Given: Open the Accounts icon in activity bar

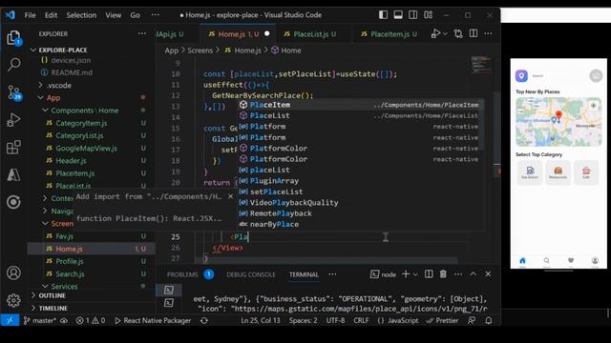Looking at the screenshot, I should (x=13, y=273).
